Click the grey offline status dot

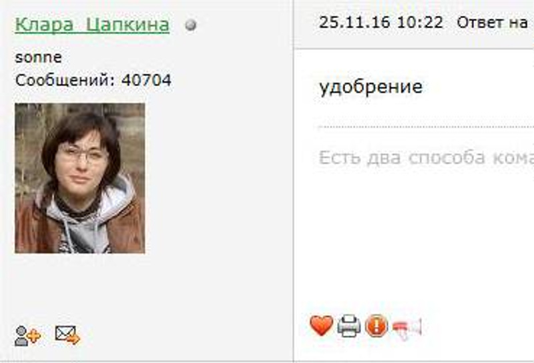tap(191, 25)
